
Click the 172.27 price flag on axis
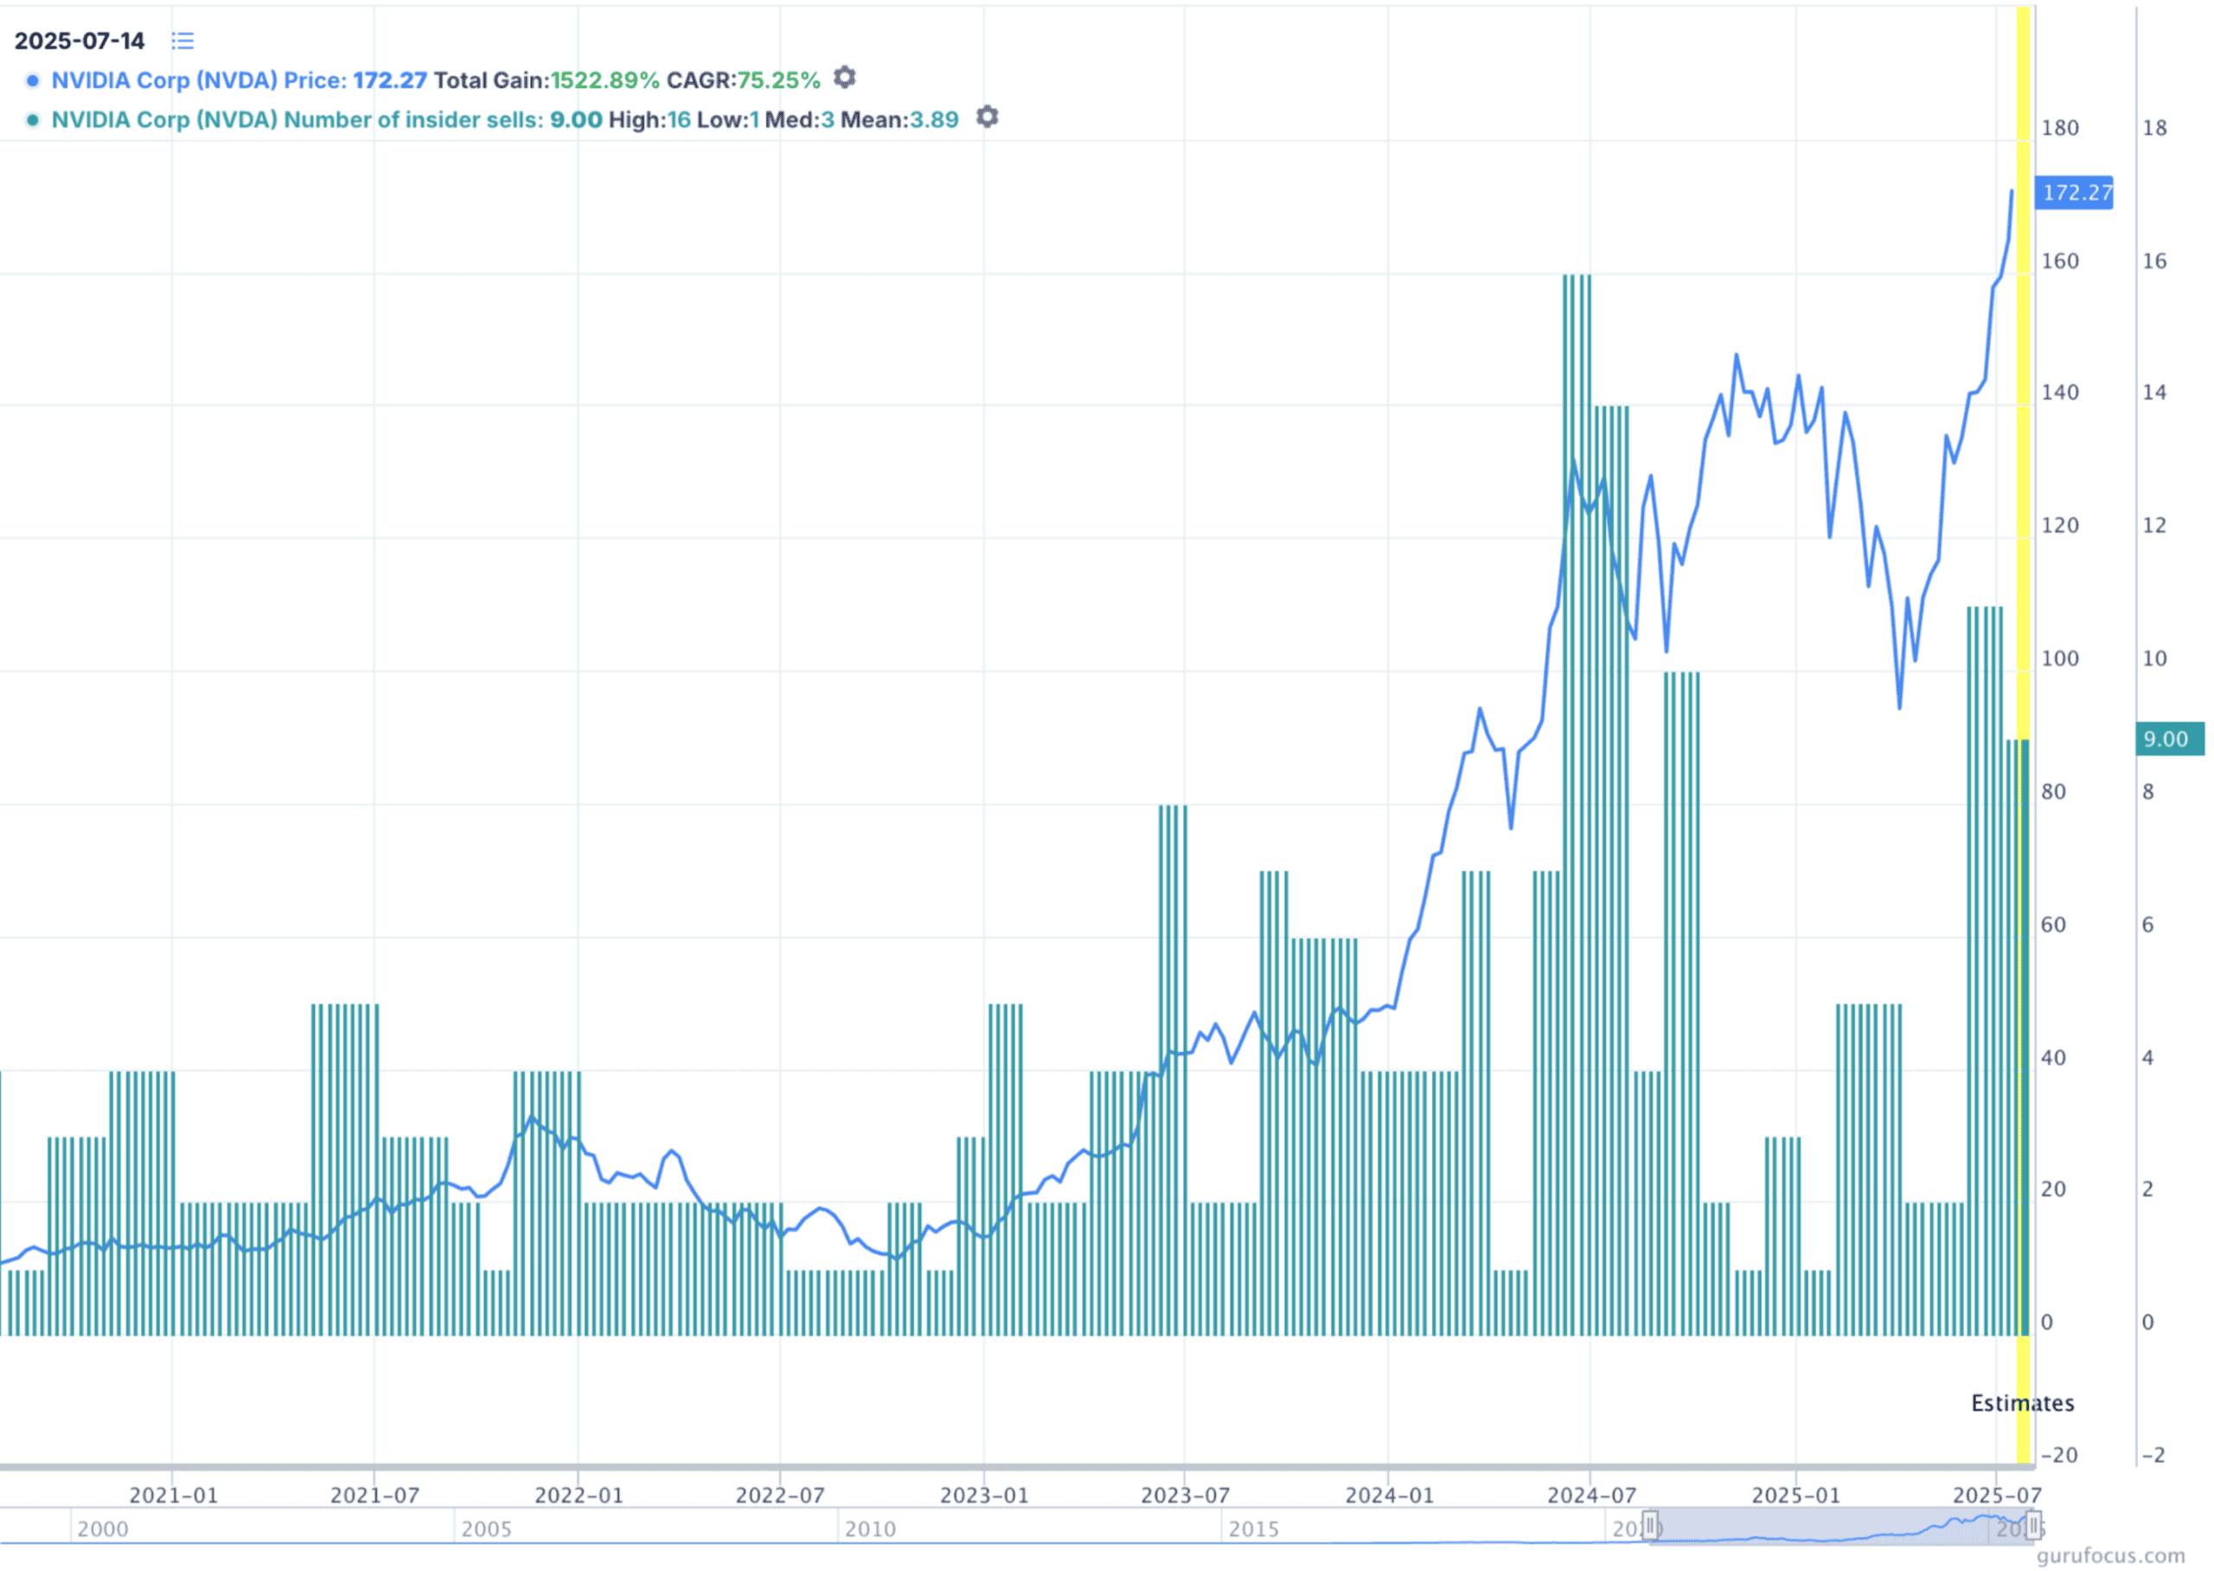2076,193
